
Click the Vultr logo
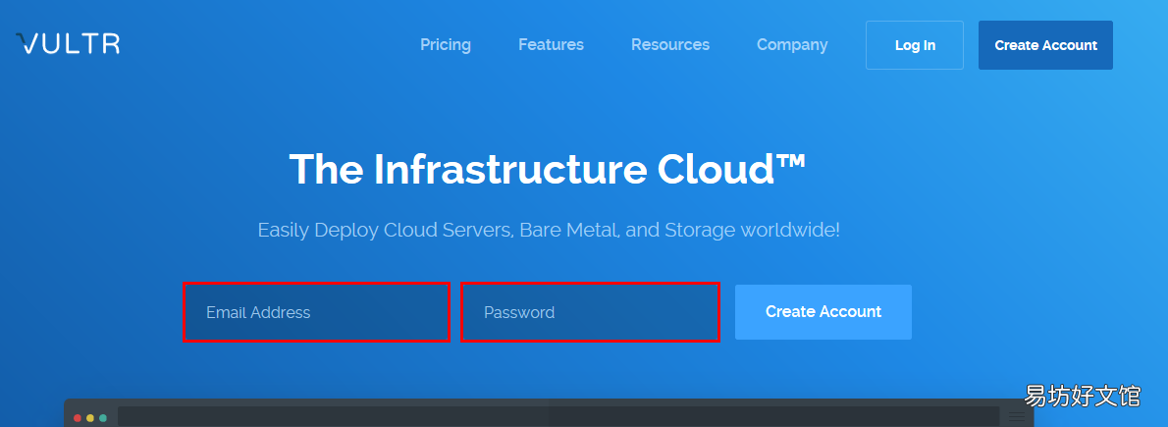coord(68,43)
